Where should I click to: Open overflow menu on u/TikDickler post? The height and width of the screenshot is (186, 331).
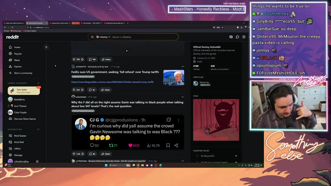183,161
